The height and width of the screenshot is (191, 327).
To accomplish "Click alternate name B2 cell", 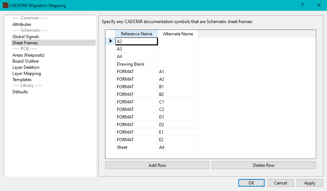I will [x=178, y=94].
